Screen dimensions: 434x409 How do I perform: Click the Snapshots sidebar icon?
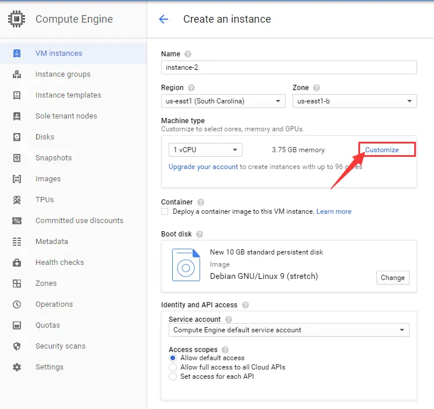coord(17,158)
